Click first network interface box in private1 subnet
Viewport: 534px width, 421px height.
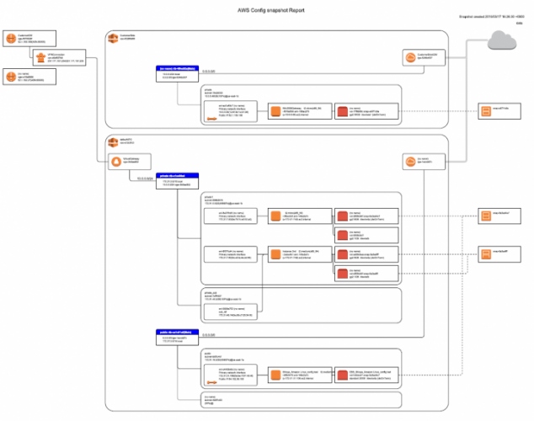[x=231, y=216]
